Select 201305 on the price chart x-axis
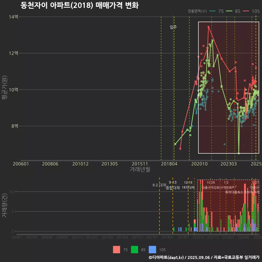Image resolution: width=262 pixels, height=262 pixels. (110, 164)
